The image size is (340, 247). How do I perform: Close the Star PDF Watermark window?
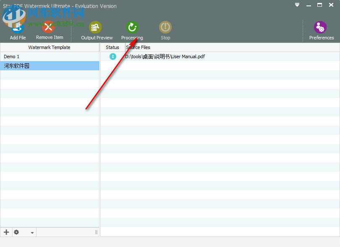(x=331, y=5)
